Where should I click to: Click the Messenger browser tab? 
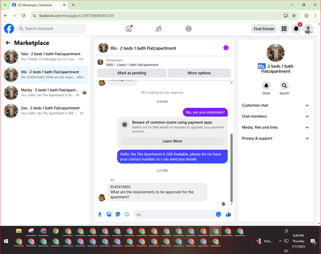(x=39, y=5)
